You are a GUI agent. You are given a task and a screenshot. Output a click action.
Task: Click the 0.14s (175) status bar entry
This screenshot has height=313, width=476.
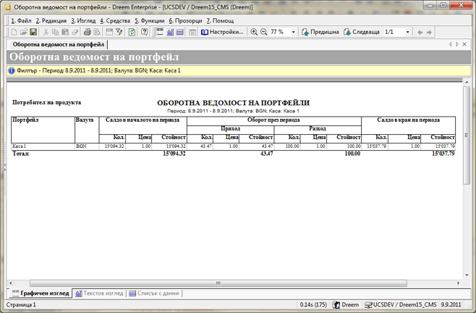(x=313, y=304)
